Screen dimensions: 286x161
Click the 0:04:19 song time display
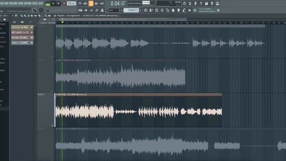(118, 4)
